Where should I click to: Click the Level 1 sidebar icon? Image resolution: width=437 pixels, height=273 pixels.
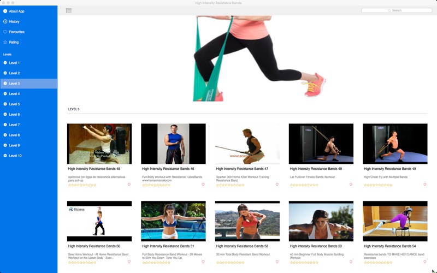point(5,63)
